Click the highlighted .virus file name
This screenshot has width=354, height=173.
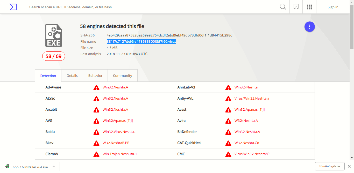(x=141, y=41)
